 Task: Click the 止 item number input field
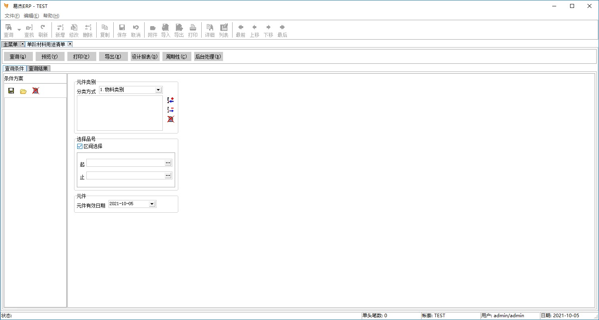[x=125, y=175]
